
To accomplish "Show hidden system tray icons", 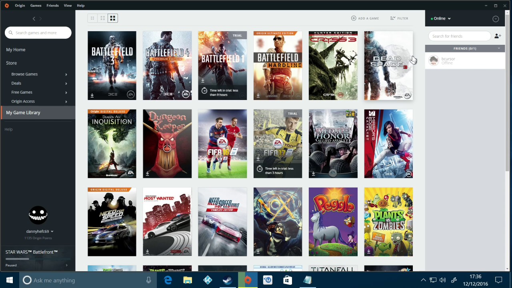I will (x=423, y=280).
